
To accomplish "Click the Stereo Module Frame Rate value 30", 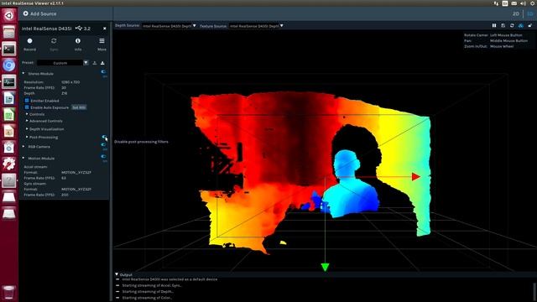I will coord(64,87).
